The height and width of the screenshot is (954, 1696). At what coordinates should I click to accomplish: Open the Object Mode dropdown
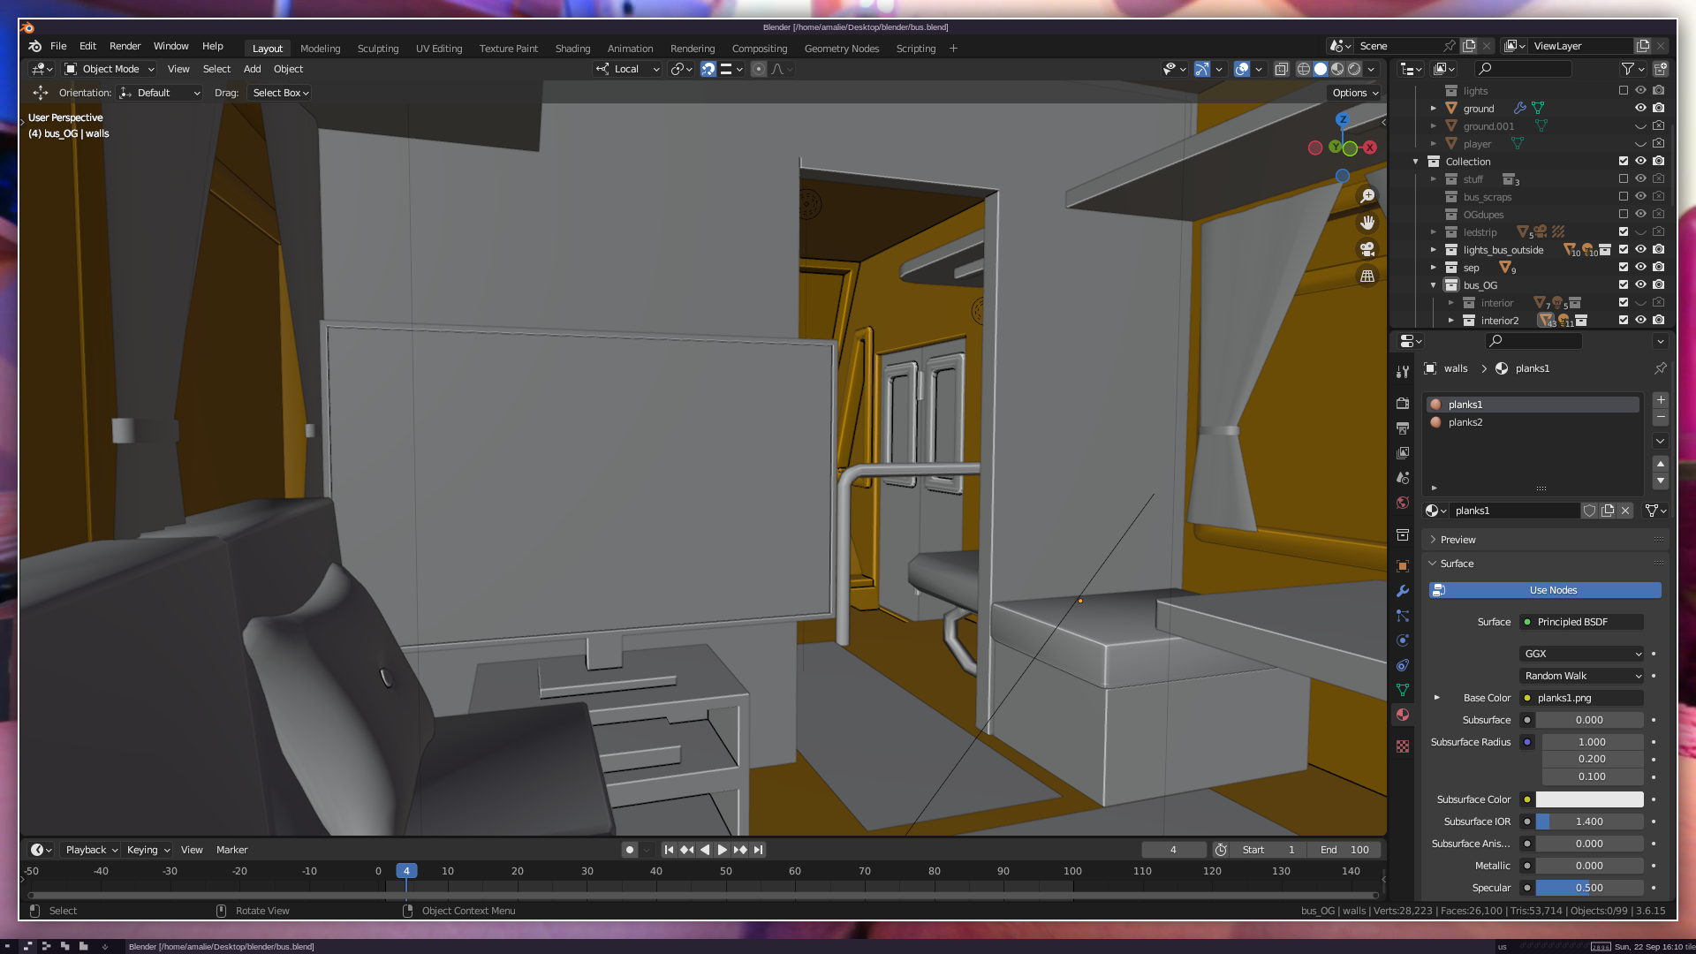coord(110,69)
